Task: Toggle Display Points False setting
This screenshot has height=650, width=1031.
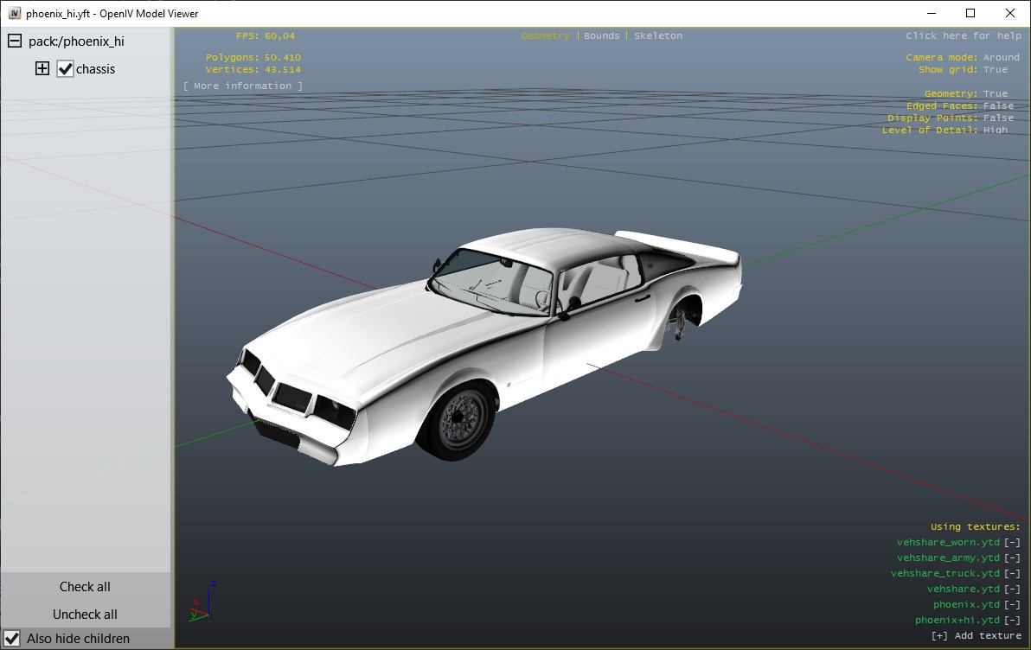Action: tap(998, 118)
